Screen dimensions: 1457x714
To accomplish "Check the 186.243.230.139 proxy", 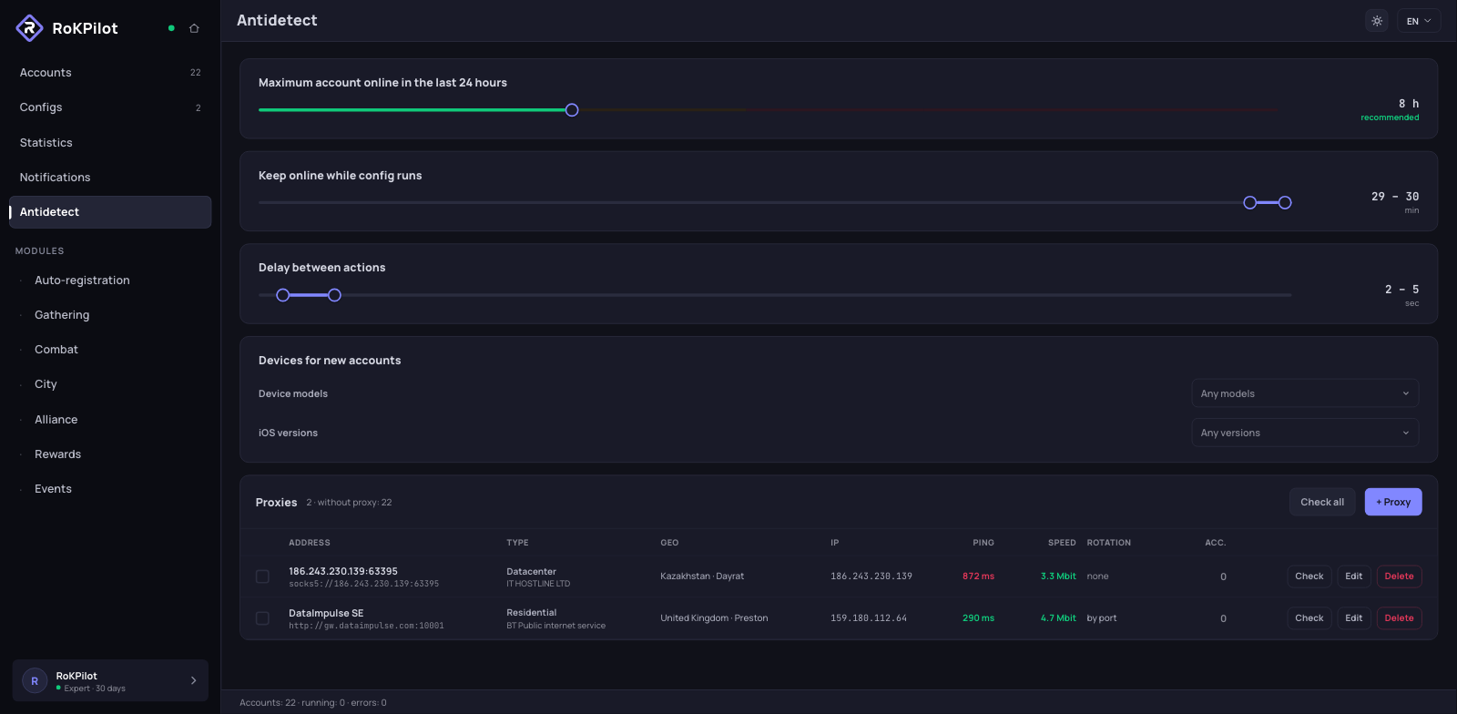I will click(x=1309, y=576).
